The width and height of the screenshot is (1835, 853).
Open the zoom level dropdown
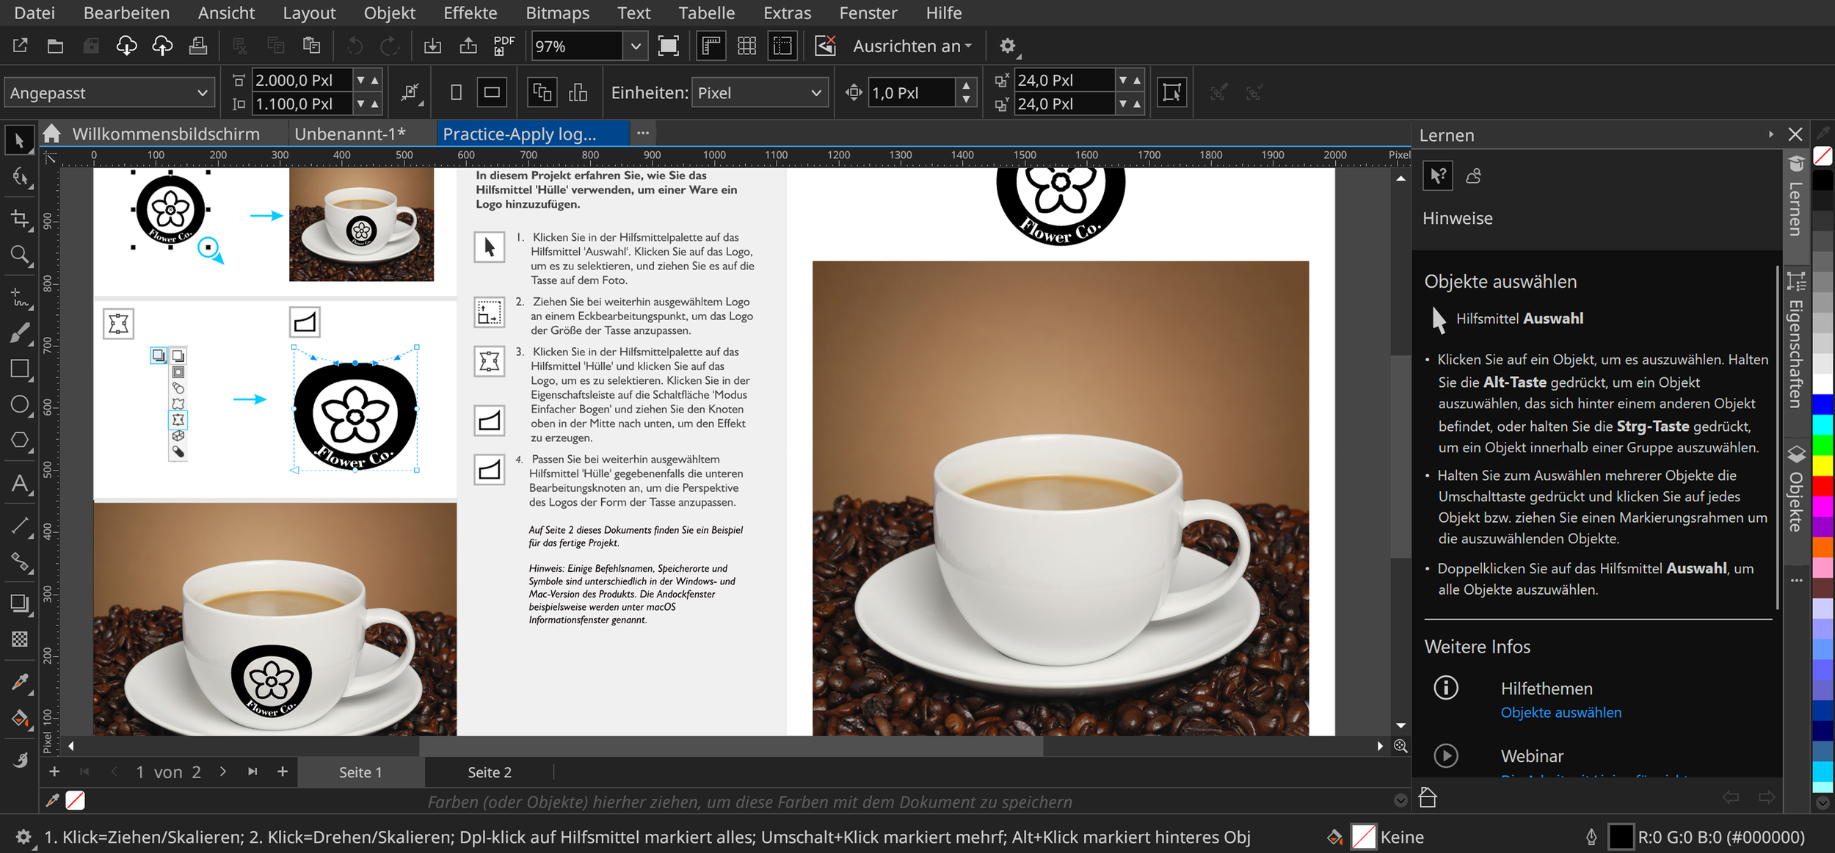tap(636, 46)
